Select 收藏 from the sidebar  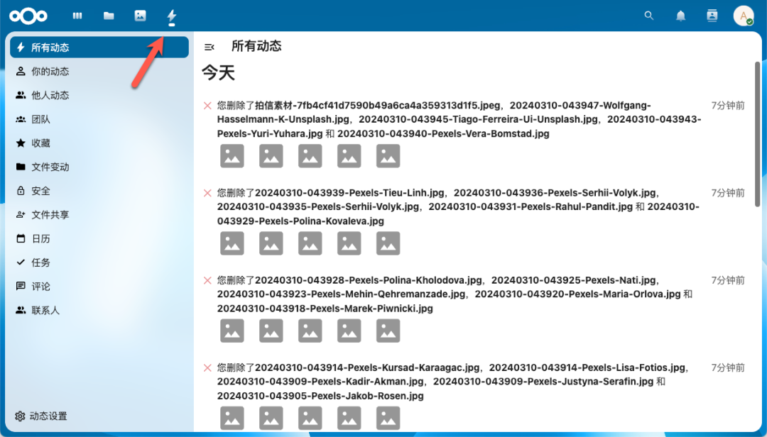point(41,143)
